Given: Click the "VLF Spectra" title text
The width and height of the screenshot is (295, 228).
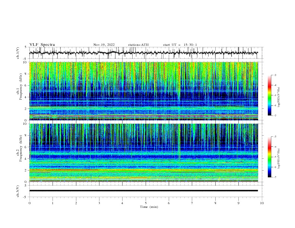Looking at the screenshot, I should click(42, 45).
